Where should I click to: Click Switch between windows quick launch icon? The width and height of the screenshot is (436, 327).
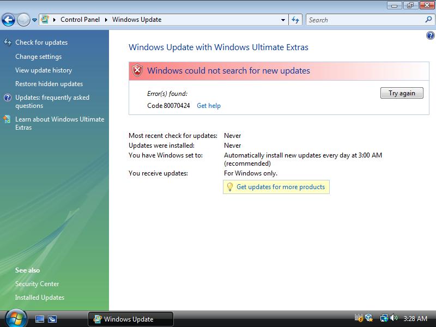52,319
